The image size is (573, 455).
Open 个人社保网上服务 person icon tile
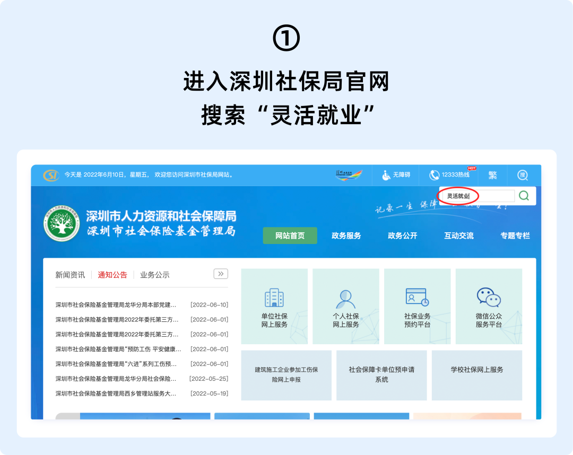point(346,306)
